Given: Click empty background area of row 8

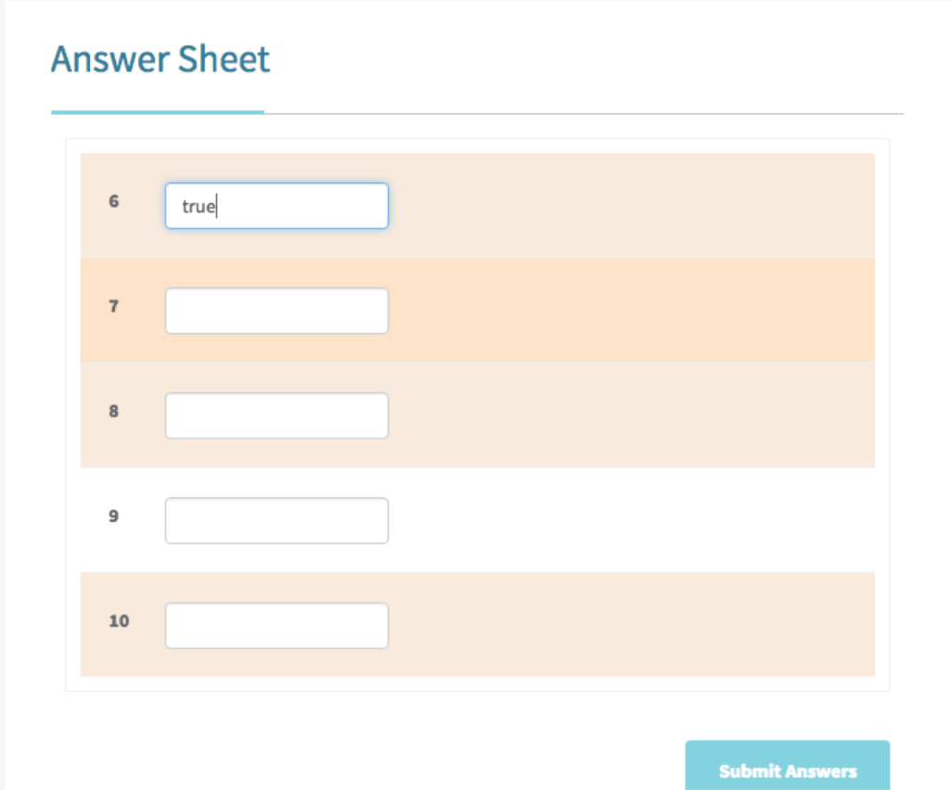Looking at the screenshot, I should [x=630, y=415].
